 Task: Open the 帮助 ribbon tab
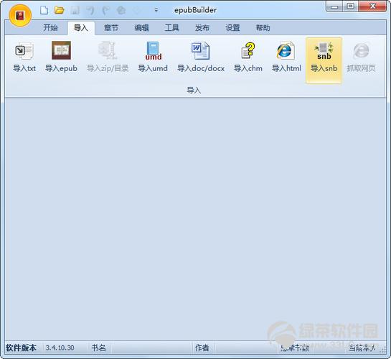click(x=263, y=28)
